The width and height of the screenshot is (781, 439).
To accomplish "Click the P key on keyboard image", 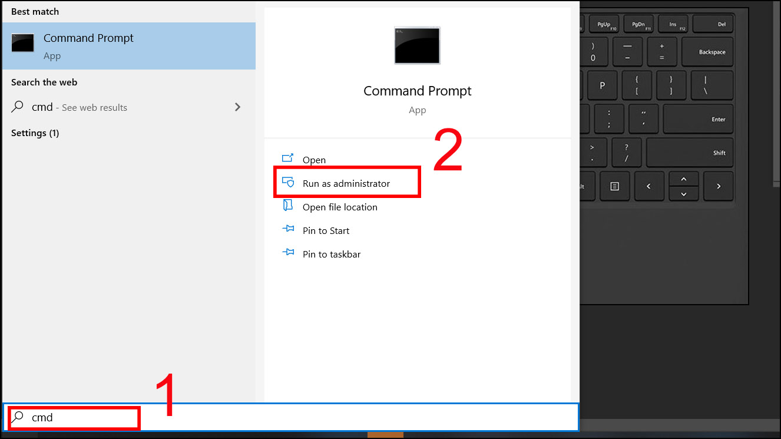I will tap(602, 85).
